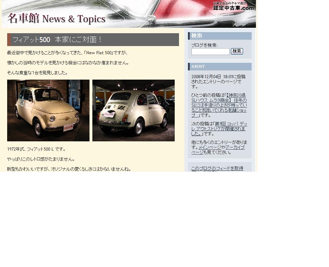329x267 pixels.
Task: Click the ABOUT sidebar section header
Action: click(198, 66)
